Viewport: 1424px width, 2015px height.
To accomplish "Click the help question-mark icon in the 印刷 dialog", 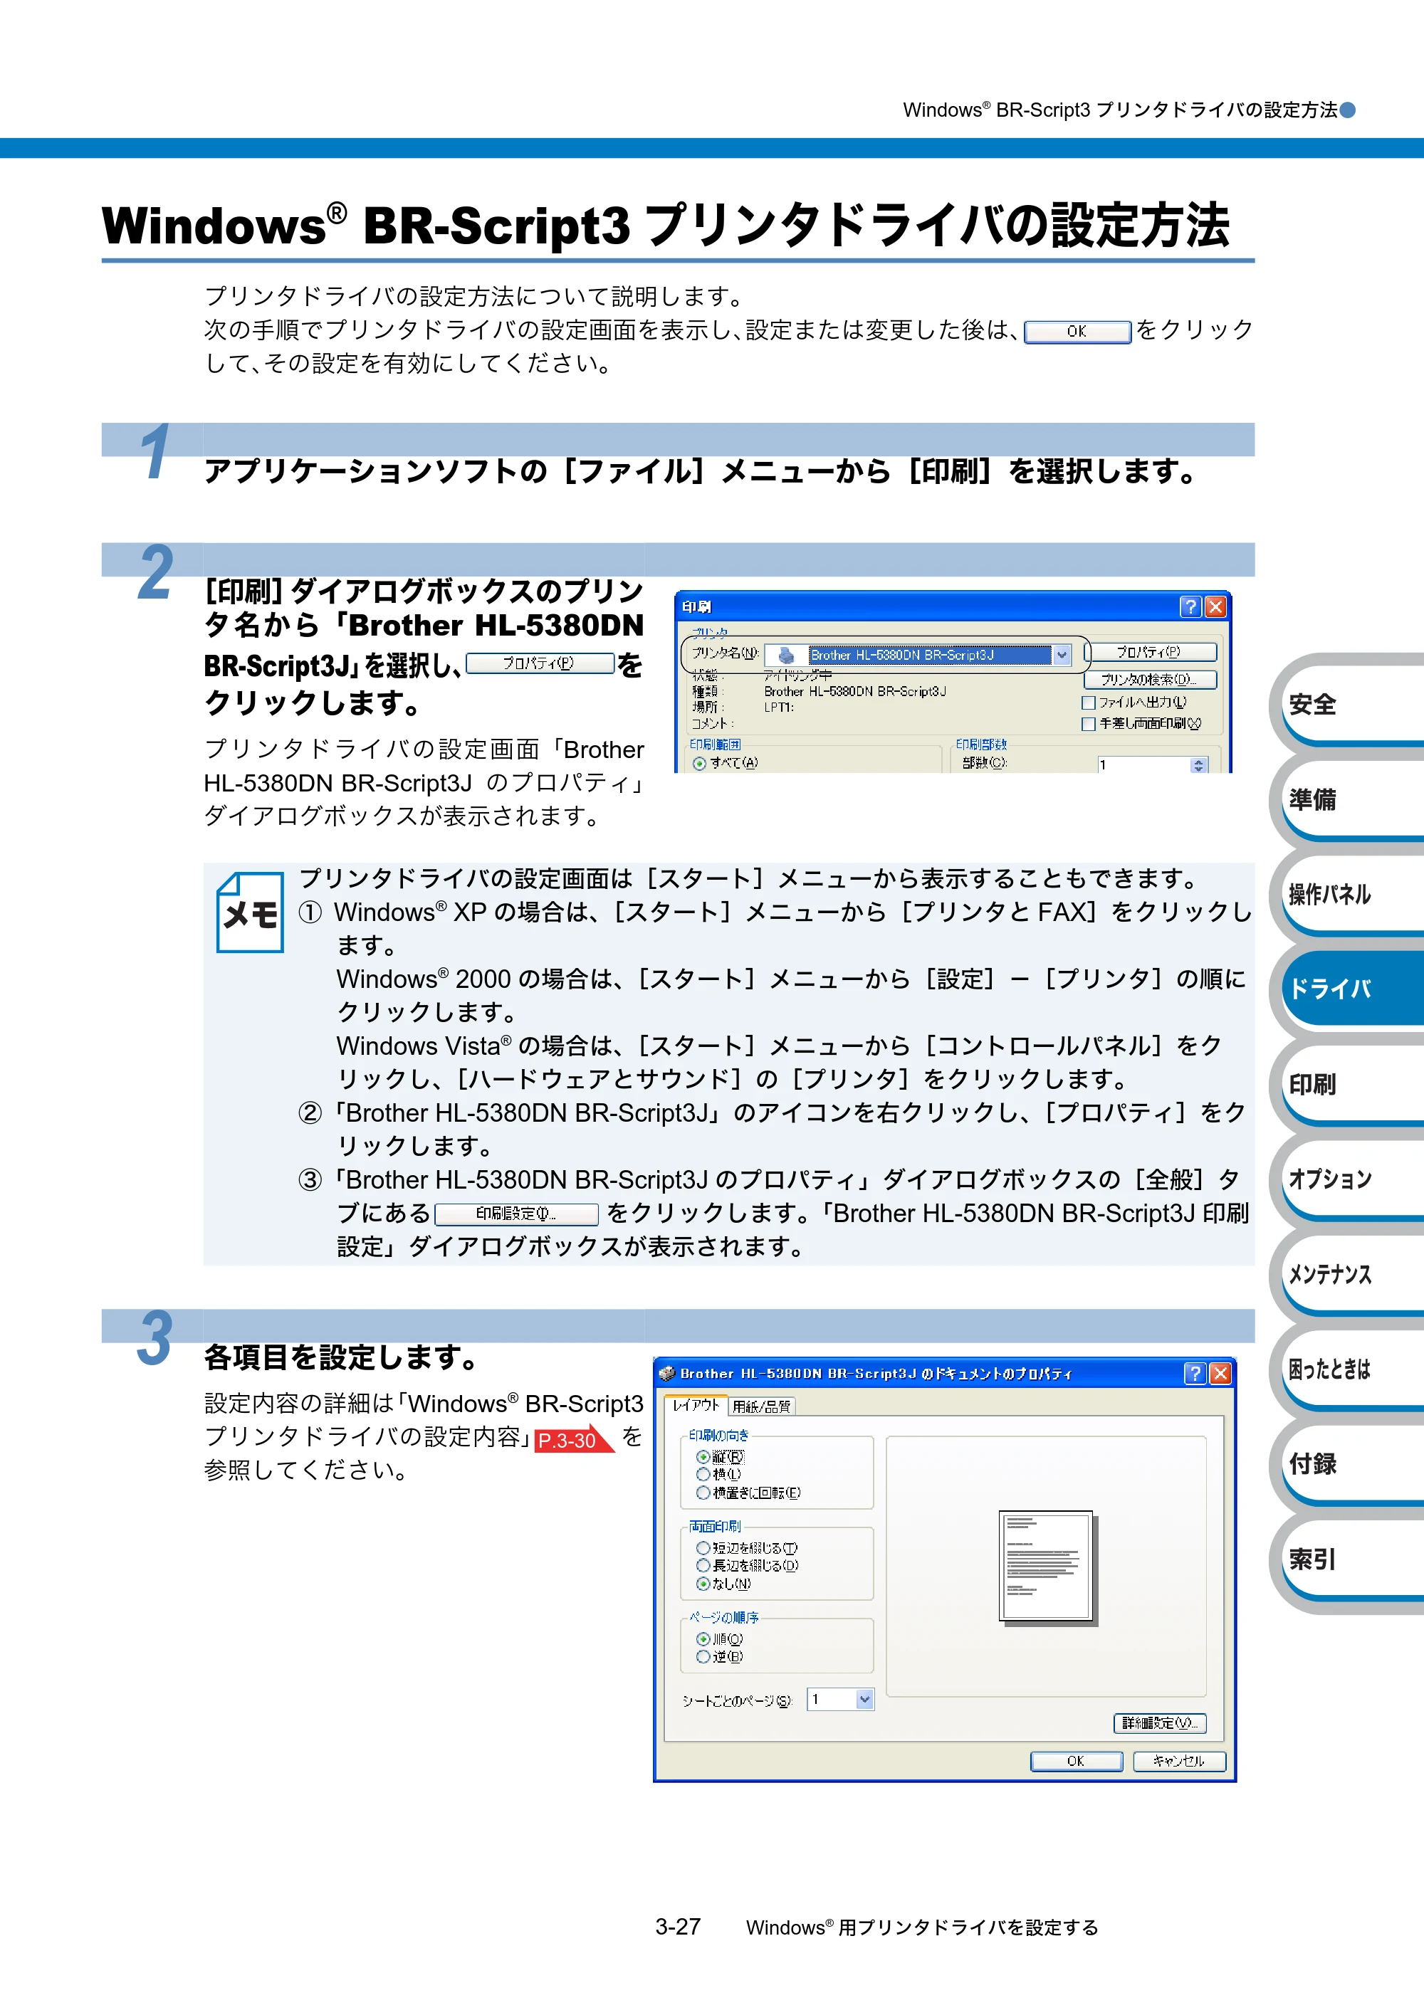I will point(1190,606).
